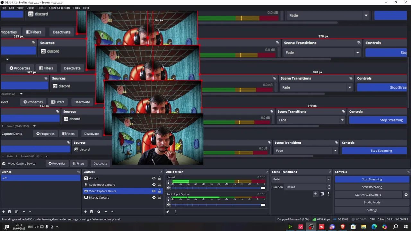
Task: Add a scene transition with plus icon
Action: pyautogui.click(x=316, y=194)
